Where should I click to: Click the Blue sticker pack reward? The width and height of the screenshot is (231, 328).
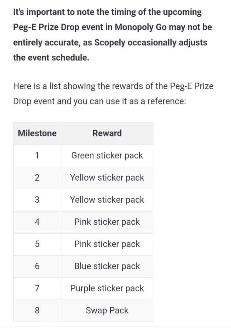pyautogui.click(x=107, y=266)
